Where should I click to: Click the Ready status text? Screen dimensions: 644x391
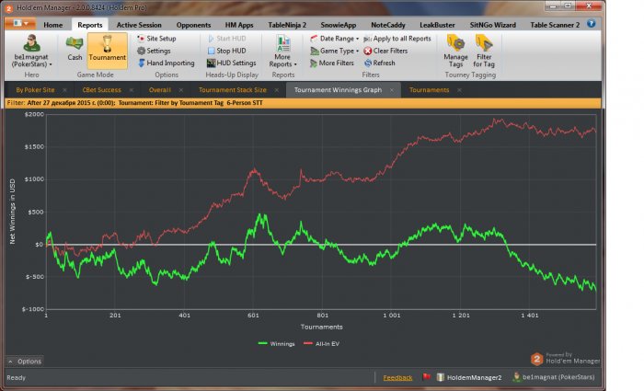[17, 377]
